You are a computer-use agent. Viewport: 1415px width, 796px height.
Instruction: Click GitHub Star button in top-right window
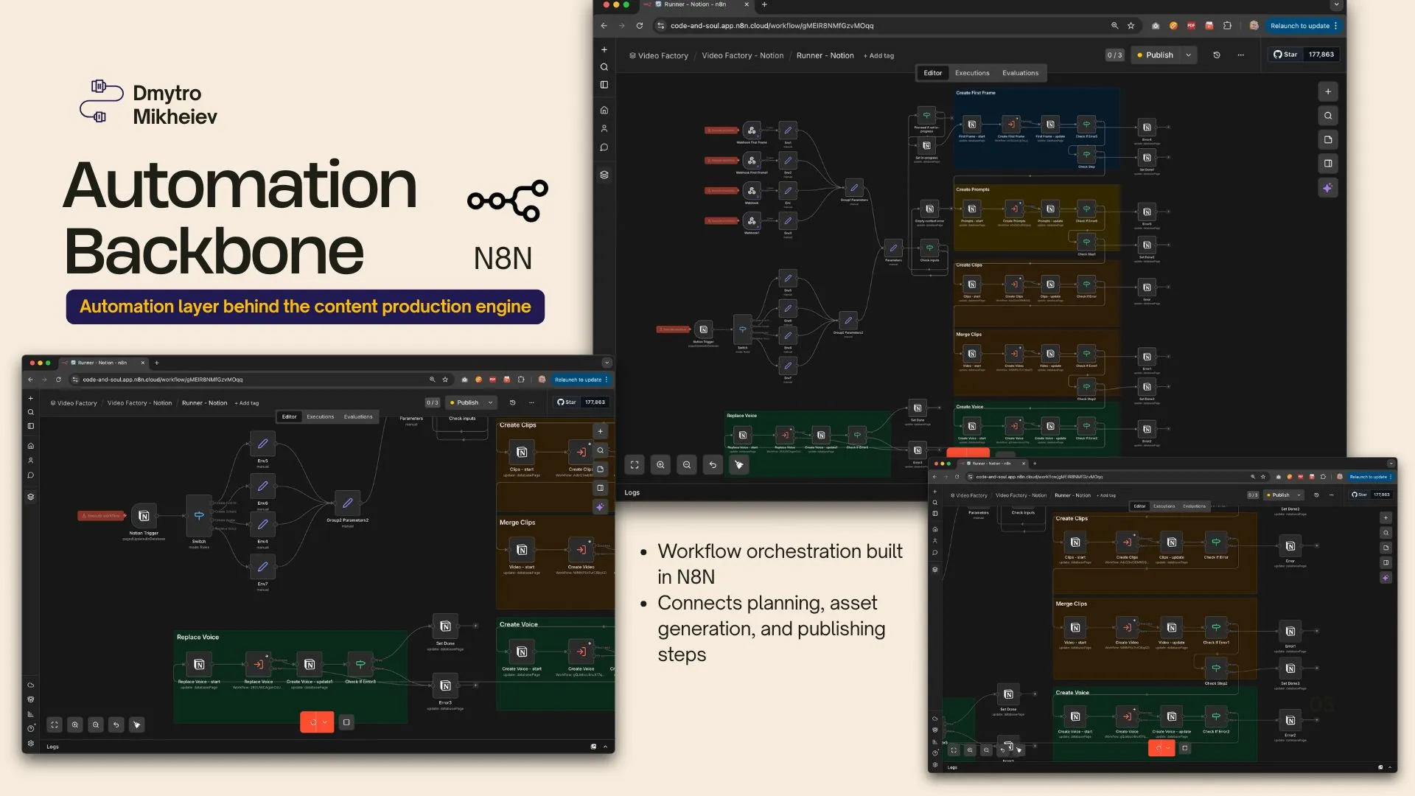tap(1285, 55)
